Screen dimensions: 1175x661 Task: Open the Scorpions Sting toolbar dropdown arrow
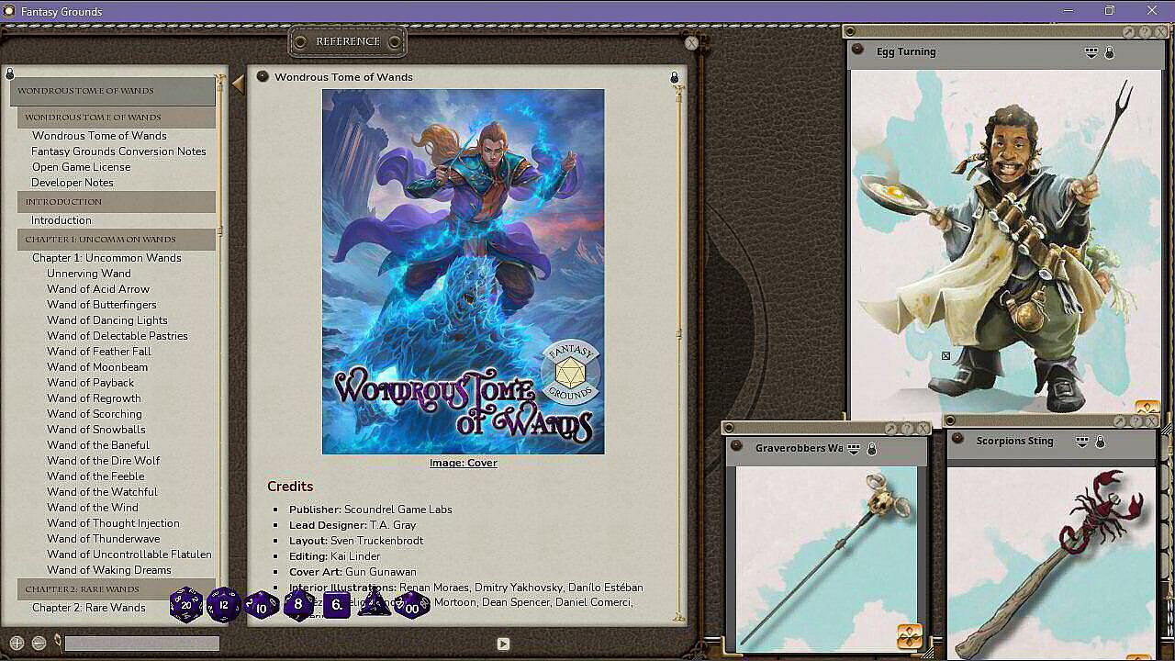coord(1082,442)
